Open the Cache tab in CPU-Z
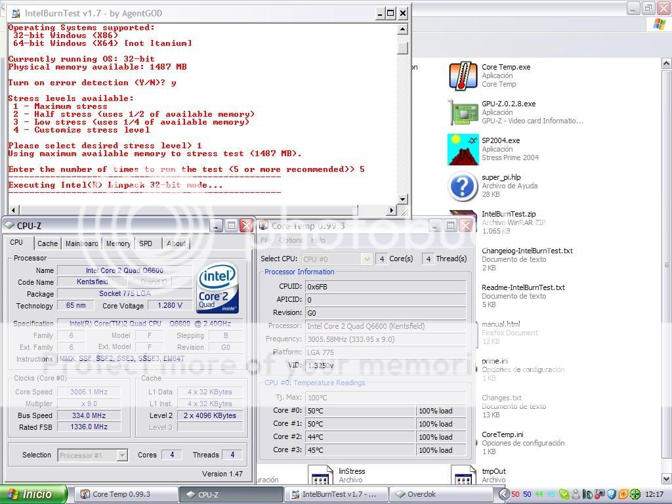Viewport: 672px width, 504px height. 47,243
